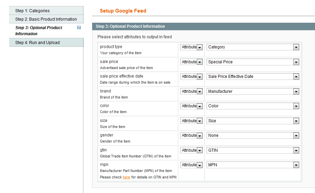Select Step 3: Optional Product Information tab
The image size is (315, 193).
39,30
